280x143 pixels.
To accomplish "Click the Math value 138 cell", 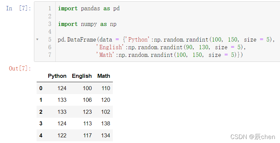I will point(106,123).
